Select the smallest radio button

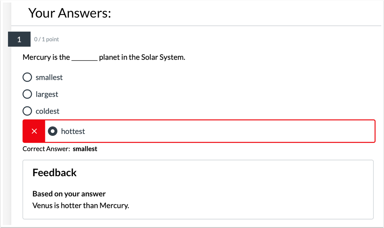click(x=27, y=78)
